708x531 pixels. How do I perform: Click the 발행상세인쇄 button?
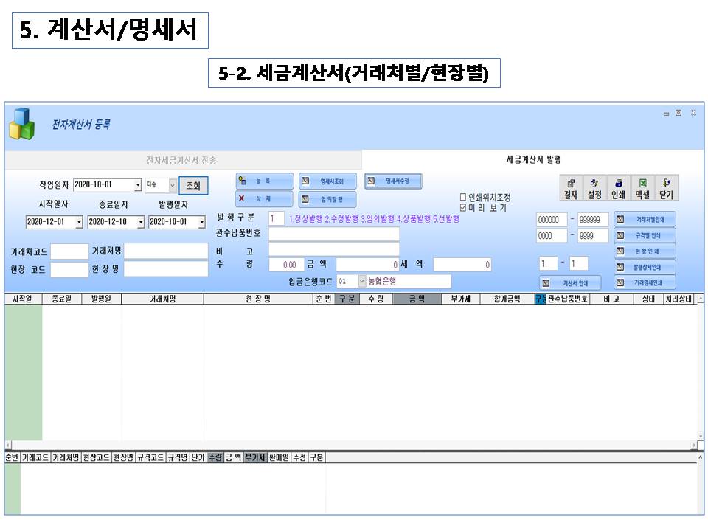click(x=645, y=267)
